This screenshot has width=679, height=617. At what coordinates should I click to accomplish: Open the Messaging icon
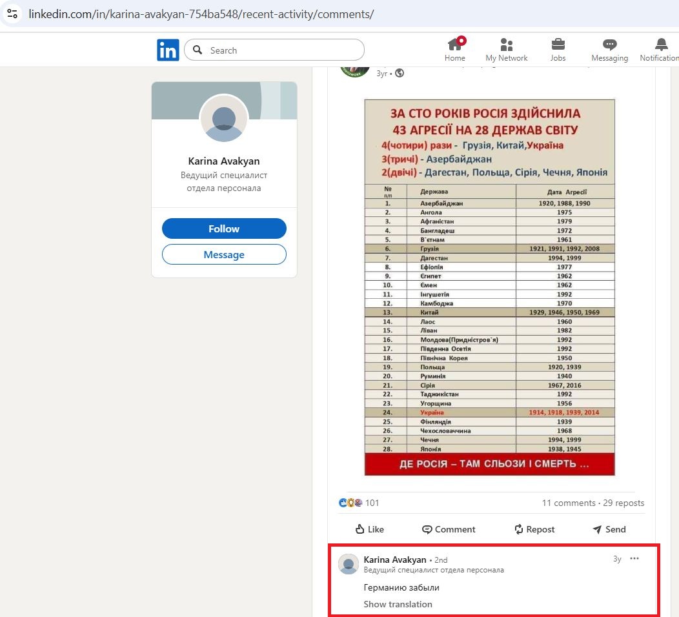click(x=609, y=45)
